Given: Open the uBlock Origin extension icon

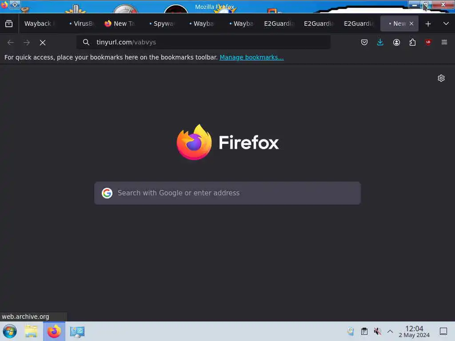Looking at the screenshot, I should 428,42.
